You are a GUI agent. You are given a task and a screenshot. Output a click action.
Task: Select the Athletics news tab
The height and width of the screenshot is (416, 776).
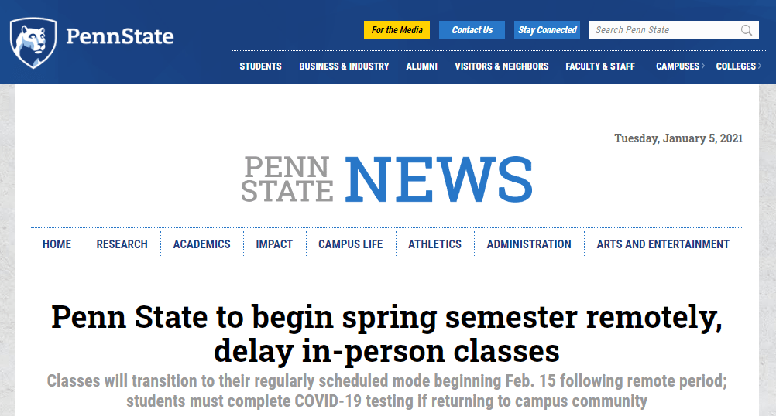pos(434,244)
